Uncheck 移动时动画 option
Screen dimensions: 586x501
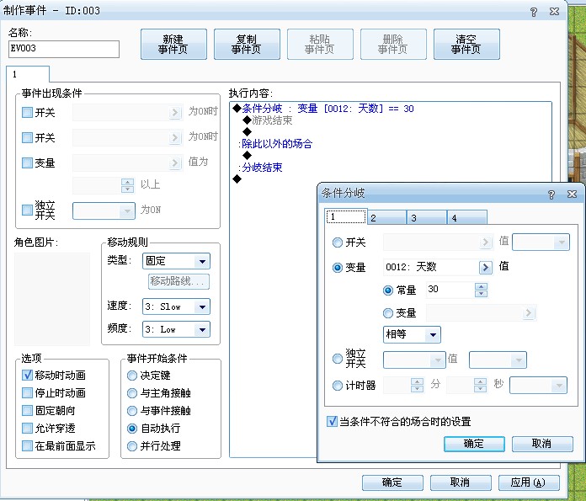[x=27, y=375]
